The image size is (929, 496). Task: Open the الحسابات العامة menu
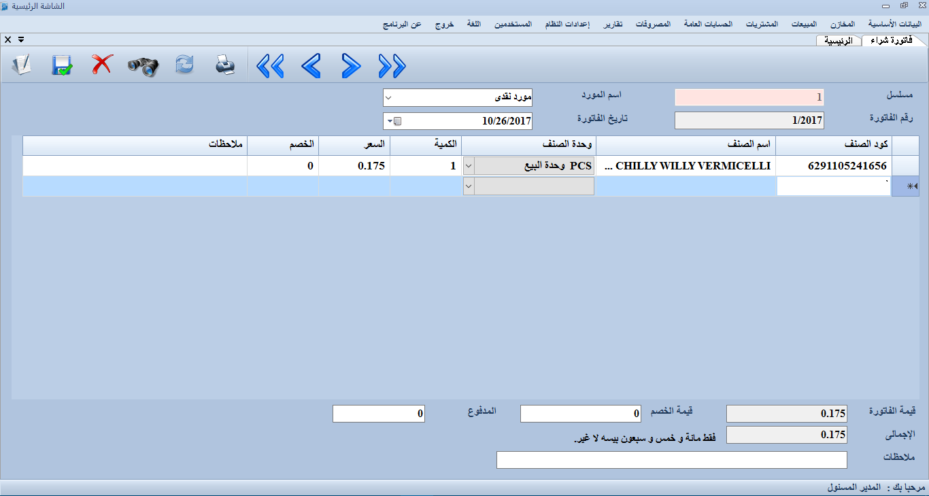pyautogui.click(x=708, y=24)
